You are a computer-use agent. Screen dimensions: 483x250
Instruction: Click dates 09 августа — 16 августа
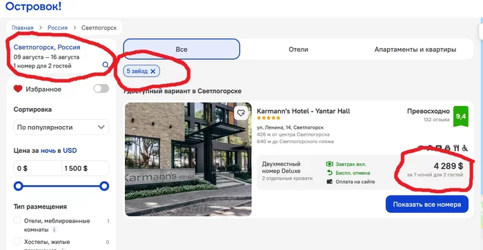(x=46, y=57)
